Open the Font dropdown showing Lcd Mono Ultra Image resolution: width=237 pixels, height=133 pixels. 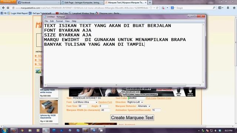[x=85, y=102]
